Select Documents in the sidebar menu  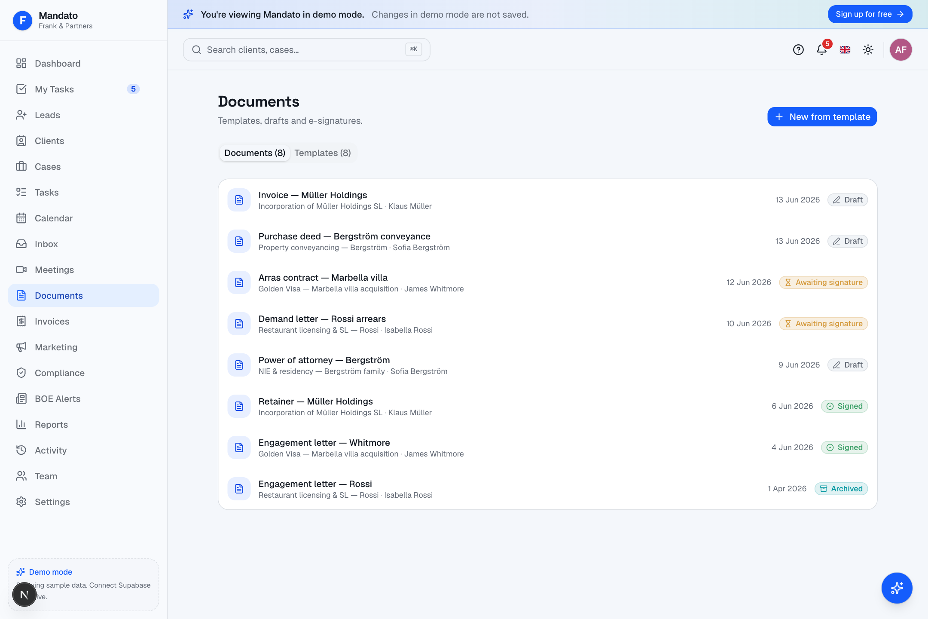[x=83, y=296]
